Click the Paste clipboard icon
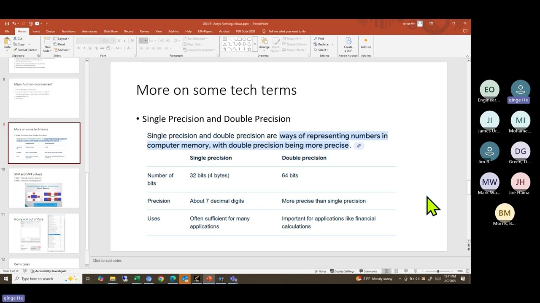 tap(7, 41)
